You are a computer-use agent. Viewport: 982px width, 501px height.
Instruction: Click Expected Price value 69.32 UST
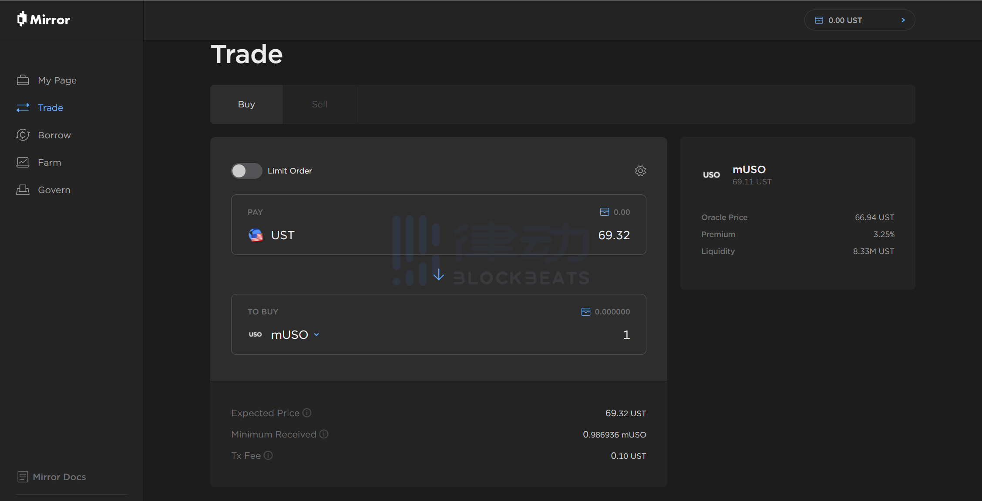point(626,413)
